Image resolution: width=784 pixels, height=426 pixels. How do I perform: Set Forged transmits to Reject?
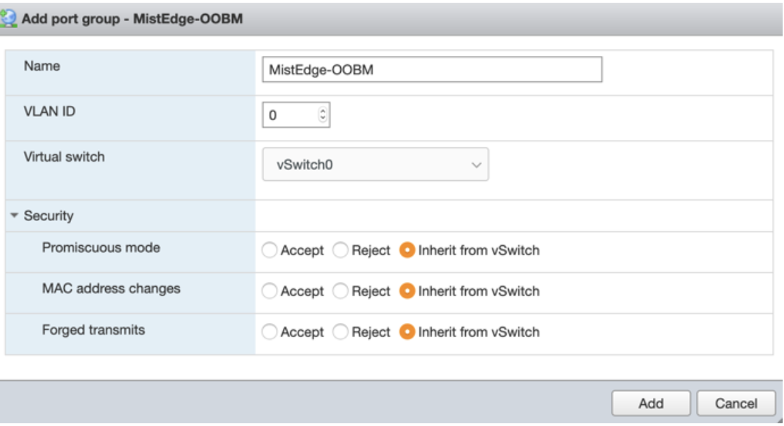(340, 332)
